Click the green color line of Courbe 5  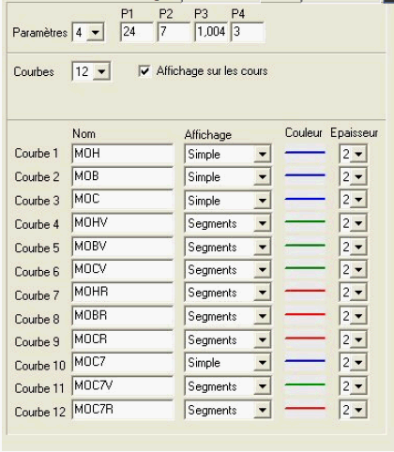point(305,246)
